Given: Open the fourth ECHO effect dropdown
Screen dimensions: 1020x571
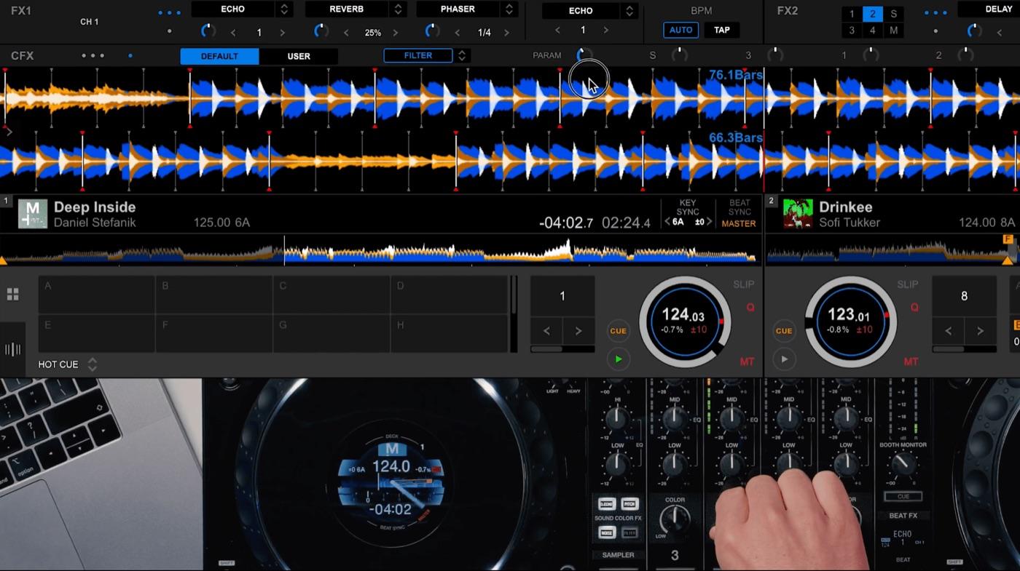Looking at the screenshot, I should tap(629, 11).
